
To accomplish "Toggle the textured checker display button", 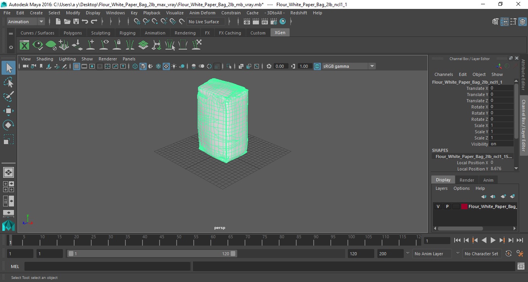I will pos(166,66).
